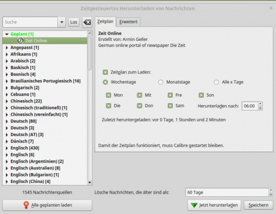This screenshot has width=276, height=214.
Task: Expand the Englisch [430] category
Action: pyautogui.click(x=7, y=148)
